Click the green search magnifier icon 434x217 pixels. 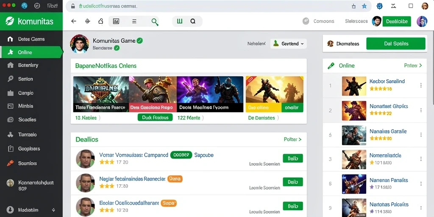(x=155, y=22)
